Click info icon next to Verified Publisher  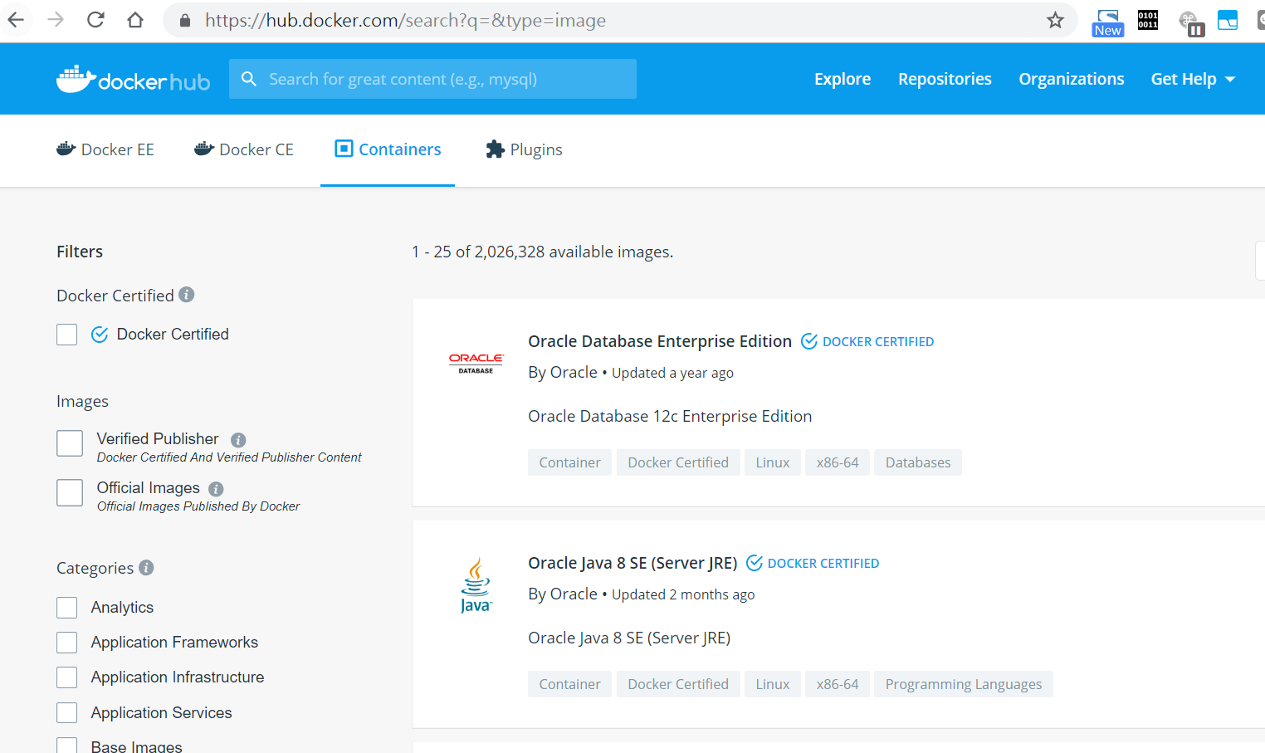[x=238, y=440]
